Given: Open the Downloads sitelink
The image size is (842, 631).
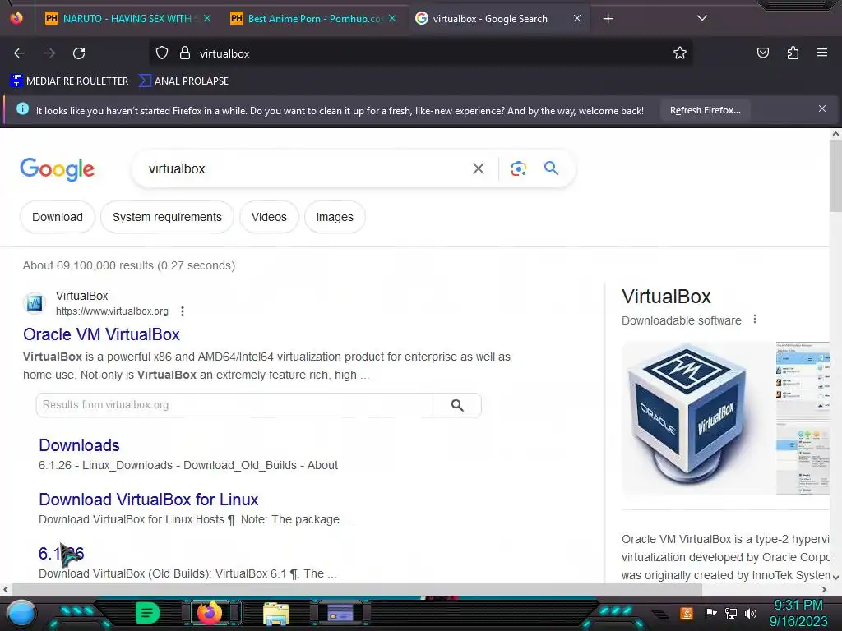Looking at the screenshot, I should pos(79,445).
